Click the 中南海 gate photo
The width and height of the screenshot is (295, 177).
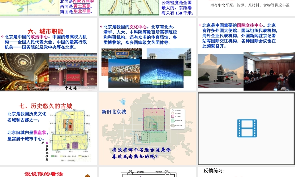[73, 72]
